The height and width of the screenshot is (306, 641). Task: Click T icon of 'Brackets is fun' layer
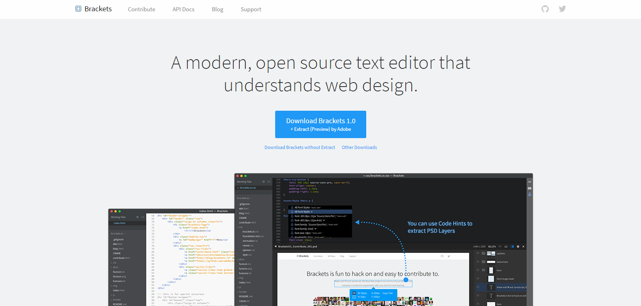[491, 296]
